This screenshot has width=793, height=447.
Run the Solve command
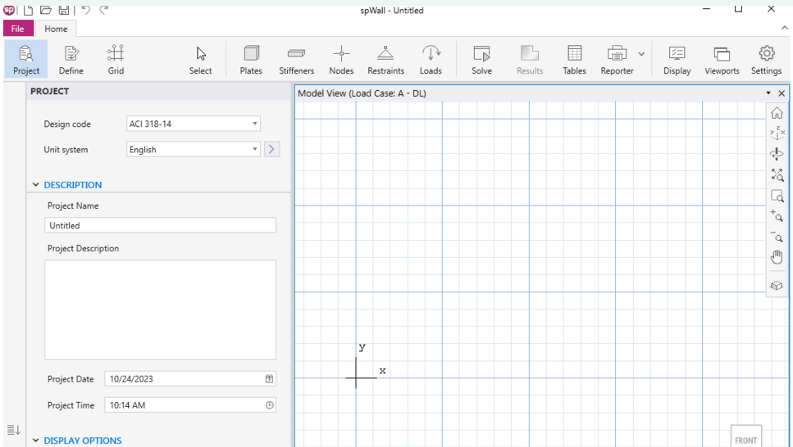click(481, 60)
